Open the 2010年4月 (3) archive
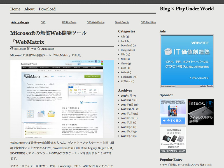This screenshot has height=168, width=224. 129,132
